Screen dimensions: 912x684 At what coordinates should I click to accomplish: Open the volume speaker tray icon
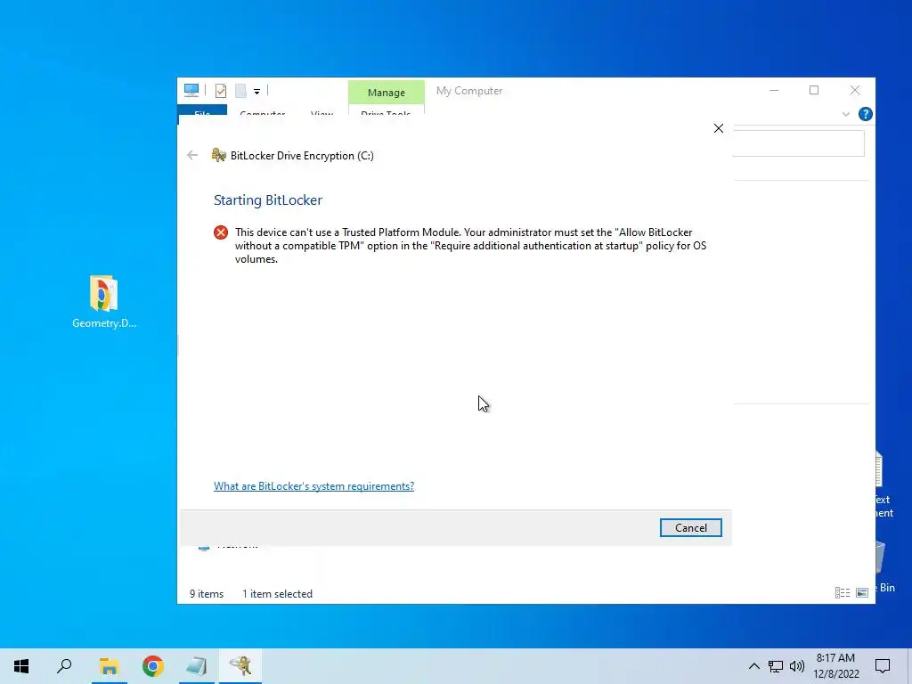(797, 666)
